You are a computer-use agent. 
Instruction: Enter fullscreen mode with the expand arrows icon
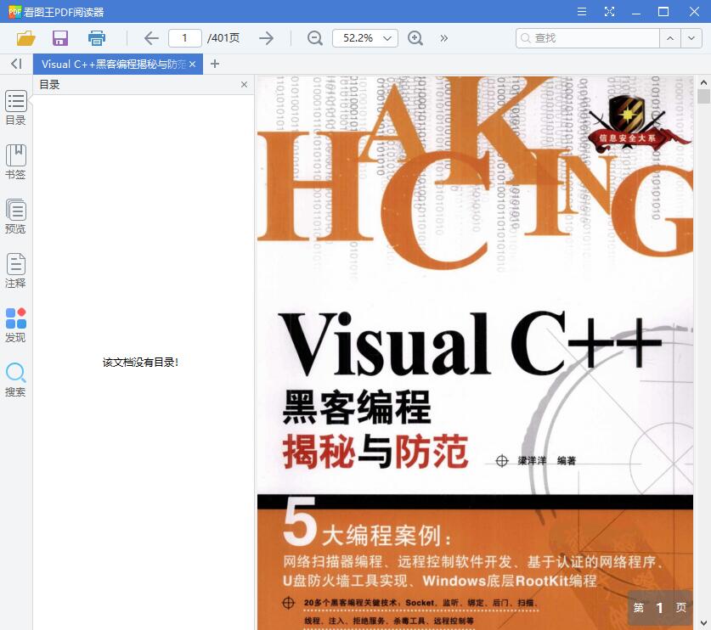pyautogui.click(x=609, y=12)
